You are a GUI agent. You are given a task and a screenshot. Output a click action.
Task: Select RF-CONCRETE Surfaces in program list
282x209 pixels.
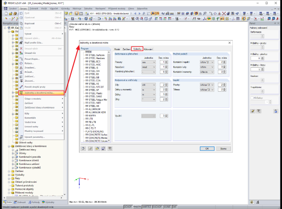coord(96,135)
